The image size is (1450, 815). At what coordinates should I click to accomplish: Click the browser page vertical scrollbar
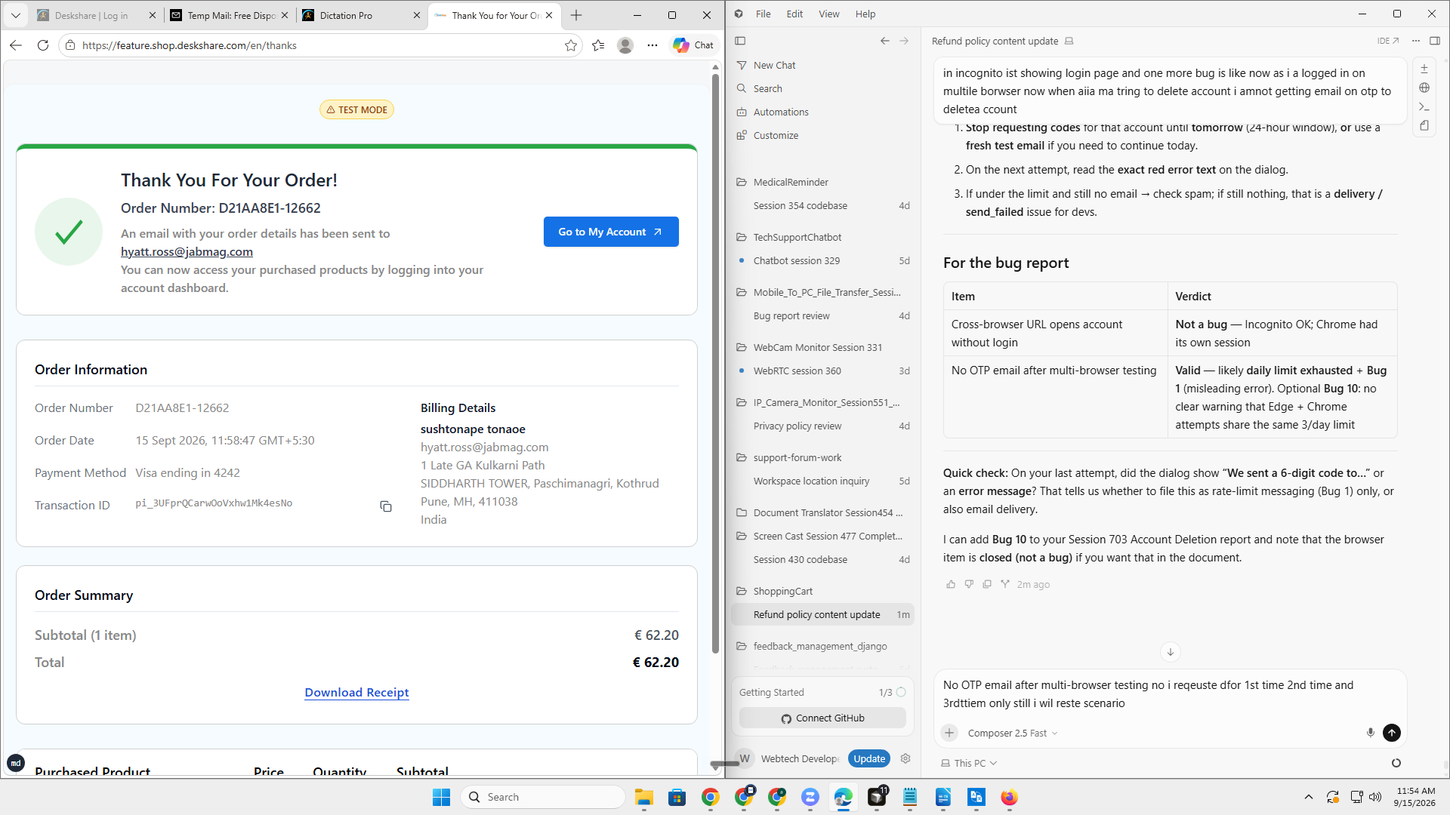point(715,362)
